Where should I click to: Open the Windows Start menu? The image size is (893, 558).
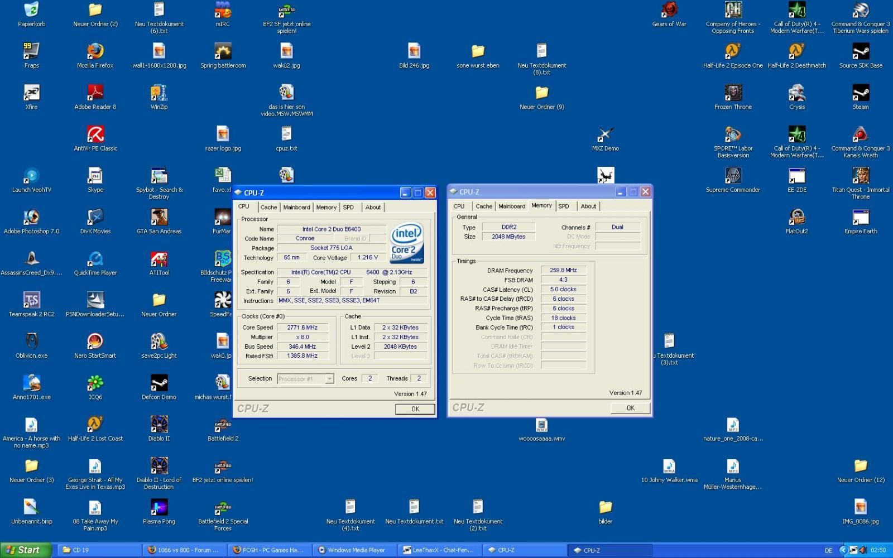pos(26,550)
